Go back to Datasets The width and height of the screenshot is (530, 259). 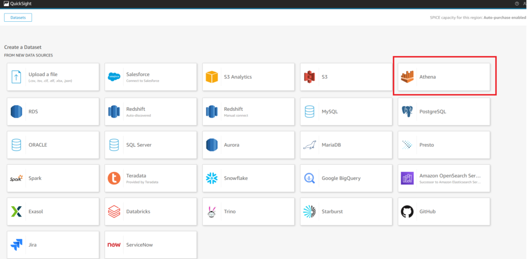click(x=18, y=18)
